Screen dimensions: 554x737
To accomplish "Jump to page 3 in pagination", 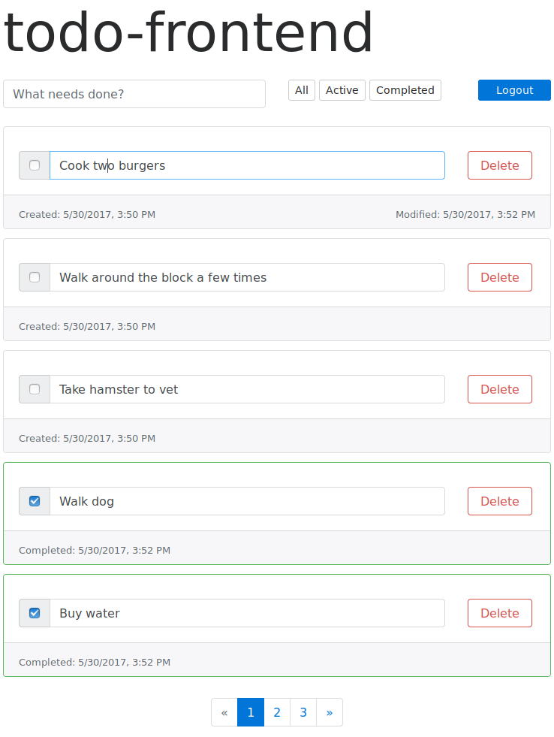I will point(303,712).
